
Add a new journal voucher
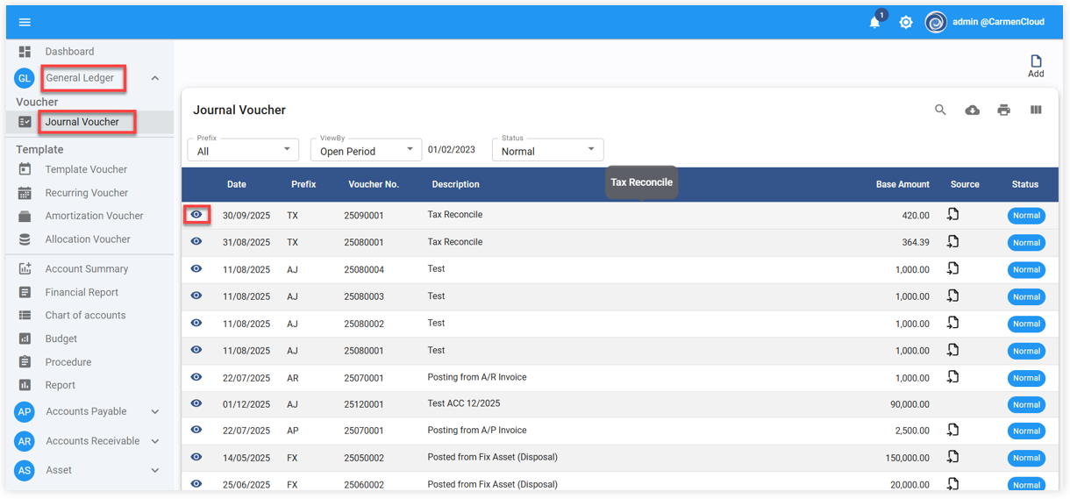1036,66
